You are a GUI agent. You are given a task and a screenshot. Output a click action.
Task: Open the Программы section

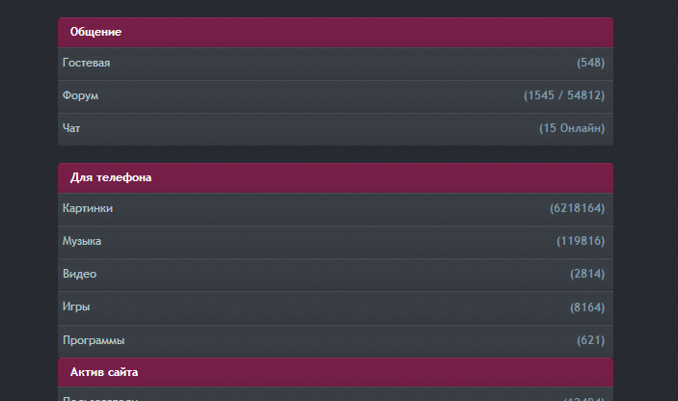click(x=94, y=340)
